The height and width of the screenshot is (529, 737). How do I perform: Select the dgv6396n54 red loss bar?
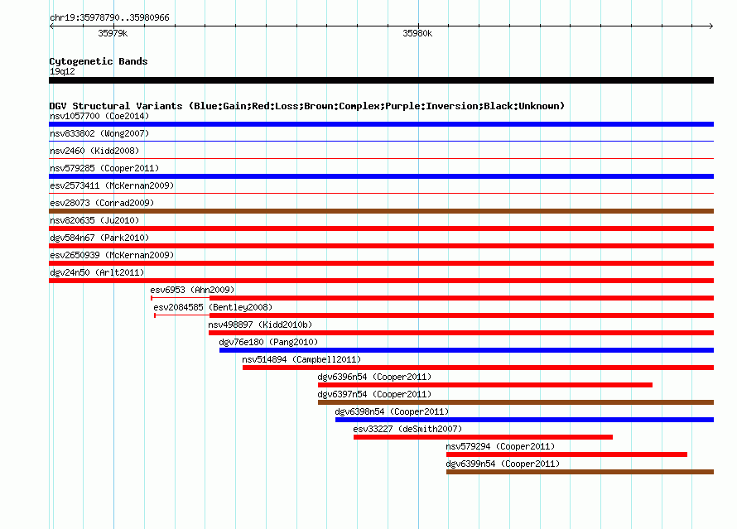pos(485,385)
